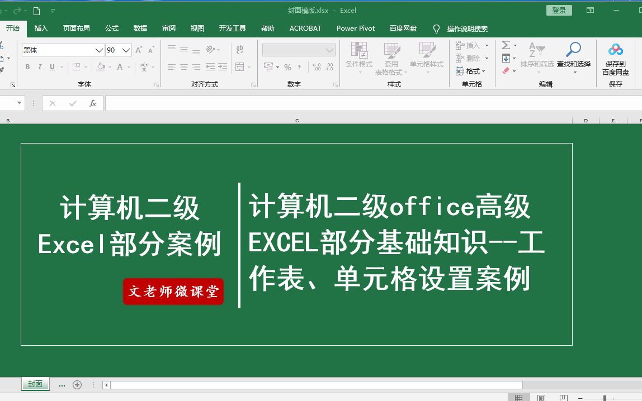Image resolution: width=642 pixels, height=401 pixels.
Task: Open the font color swatch
Action: [x=120, y=67]
